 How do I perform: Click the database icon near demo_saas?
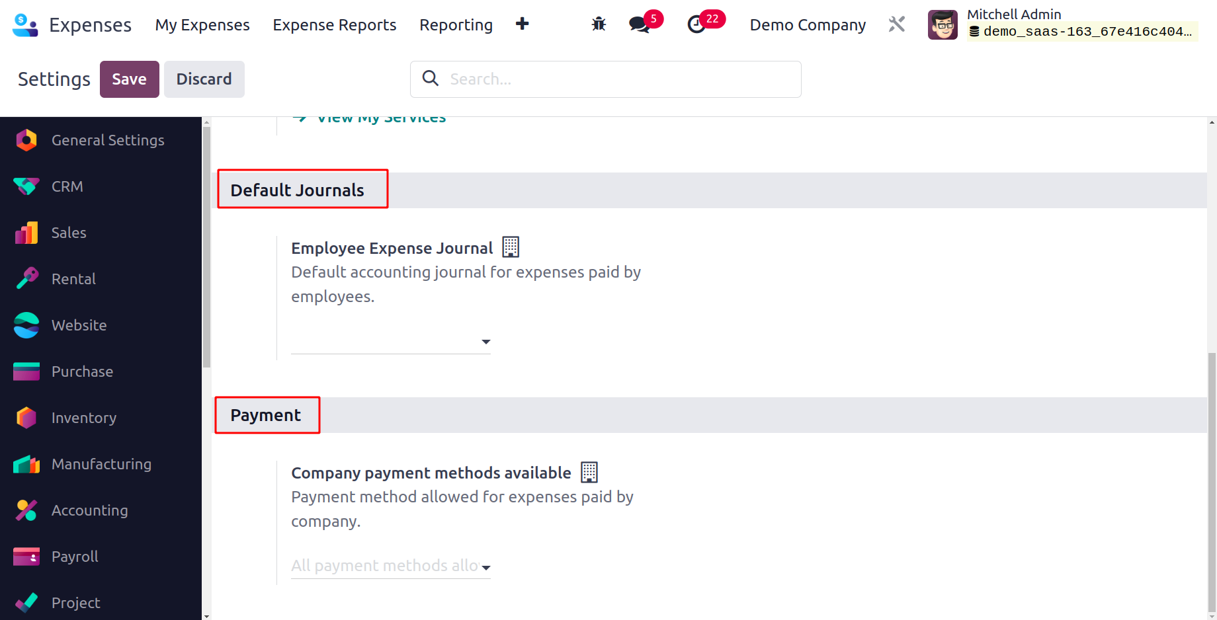pyautogui.click(x=974, y=31)
